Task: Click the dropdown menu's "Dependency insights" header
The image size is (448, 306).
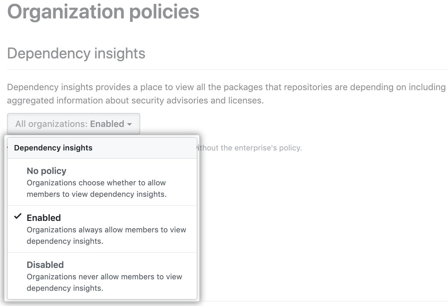Action: [53, 148]
